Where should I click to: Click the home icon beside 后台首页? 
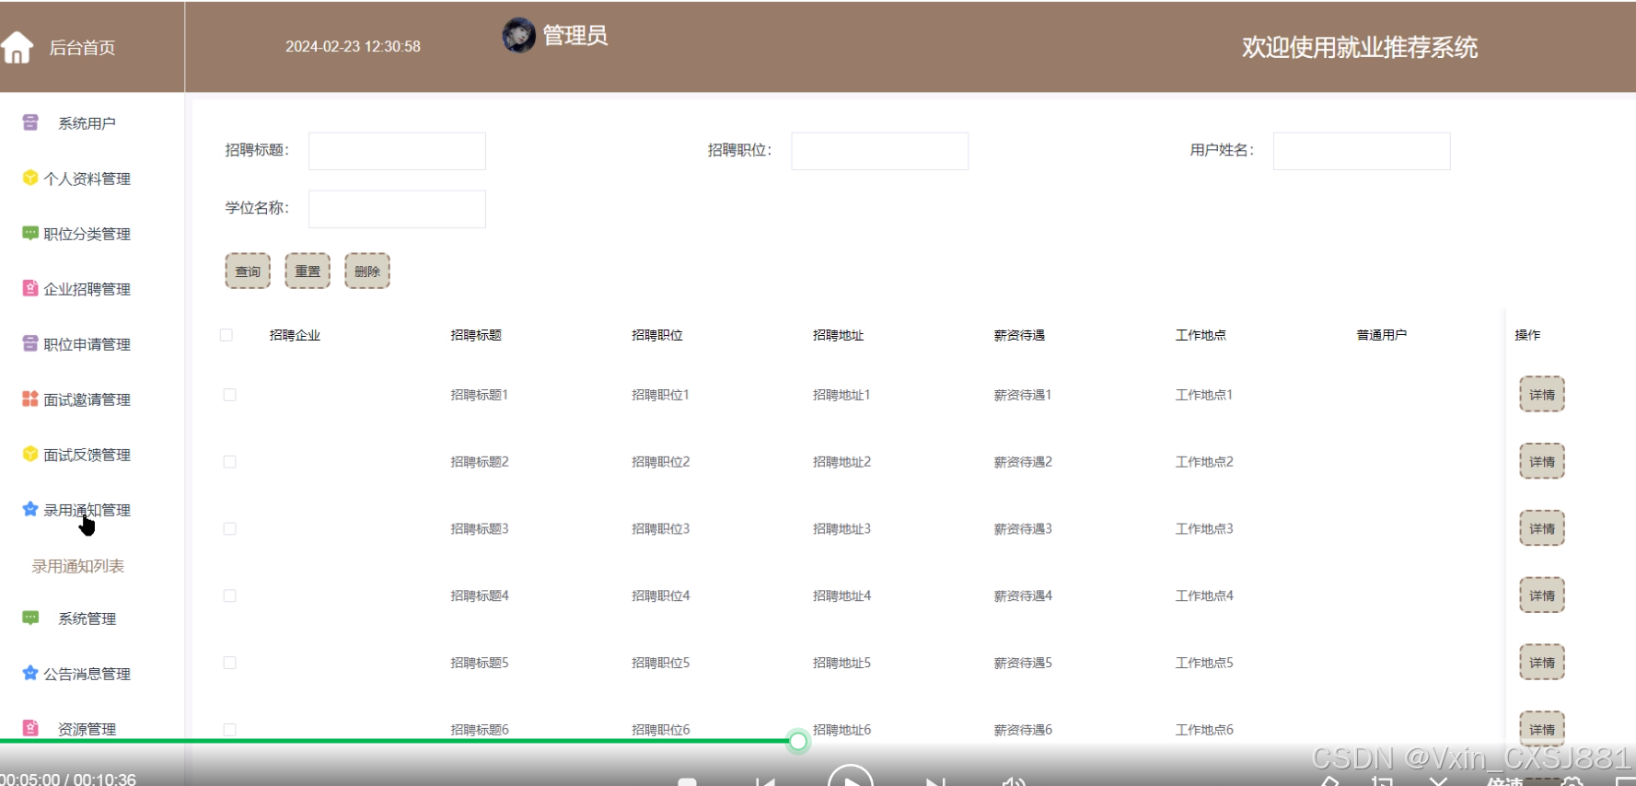[17, 47]
